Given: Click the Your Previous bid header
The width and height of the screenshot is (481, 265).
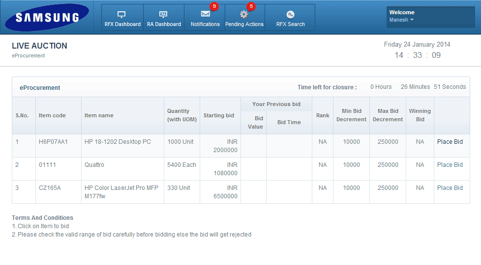Looking at the screenshot, I should coord(276,105).
